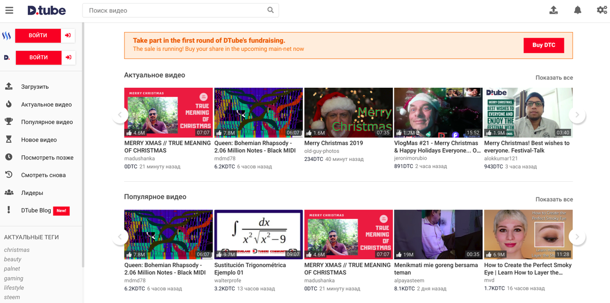Open Sustitución Trigonométrica integral thumbnail
Image resolution: width=610 pixels, height=303 pixels.
[x=258, y=234]
